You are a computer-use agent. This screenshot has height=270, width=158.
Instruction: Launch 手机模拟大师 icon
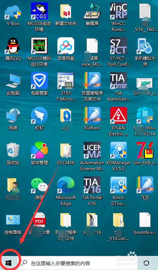click(x=145, y=46)
